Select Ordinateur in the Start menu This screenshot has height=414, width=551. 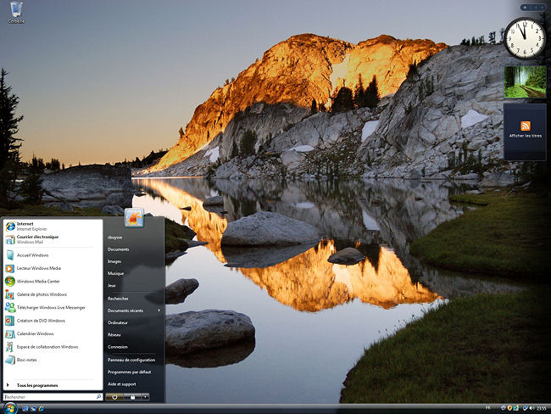tap(118, 322)
